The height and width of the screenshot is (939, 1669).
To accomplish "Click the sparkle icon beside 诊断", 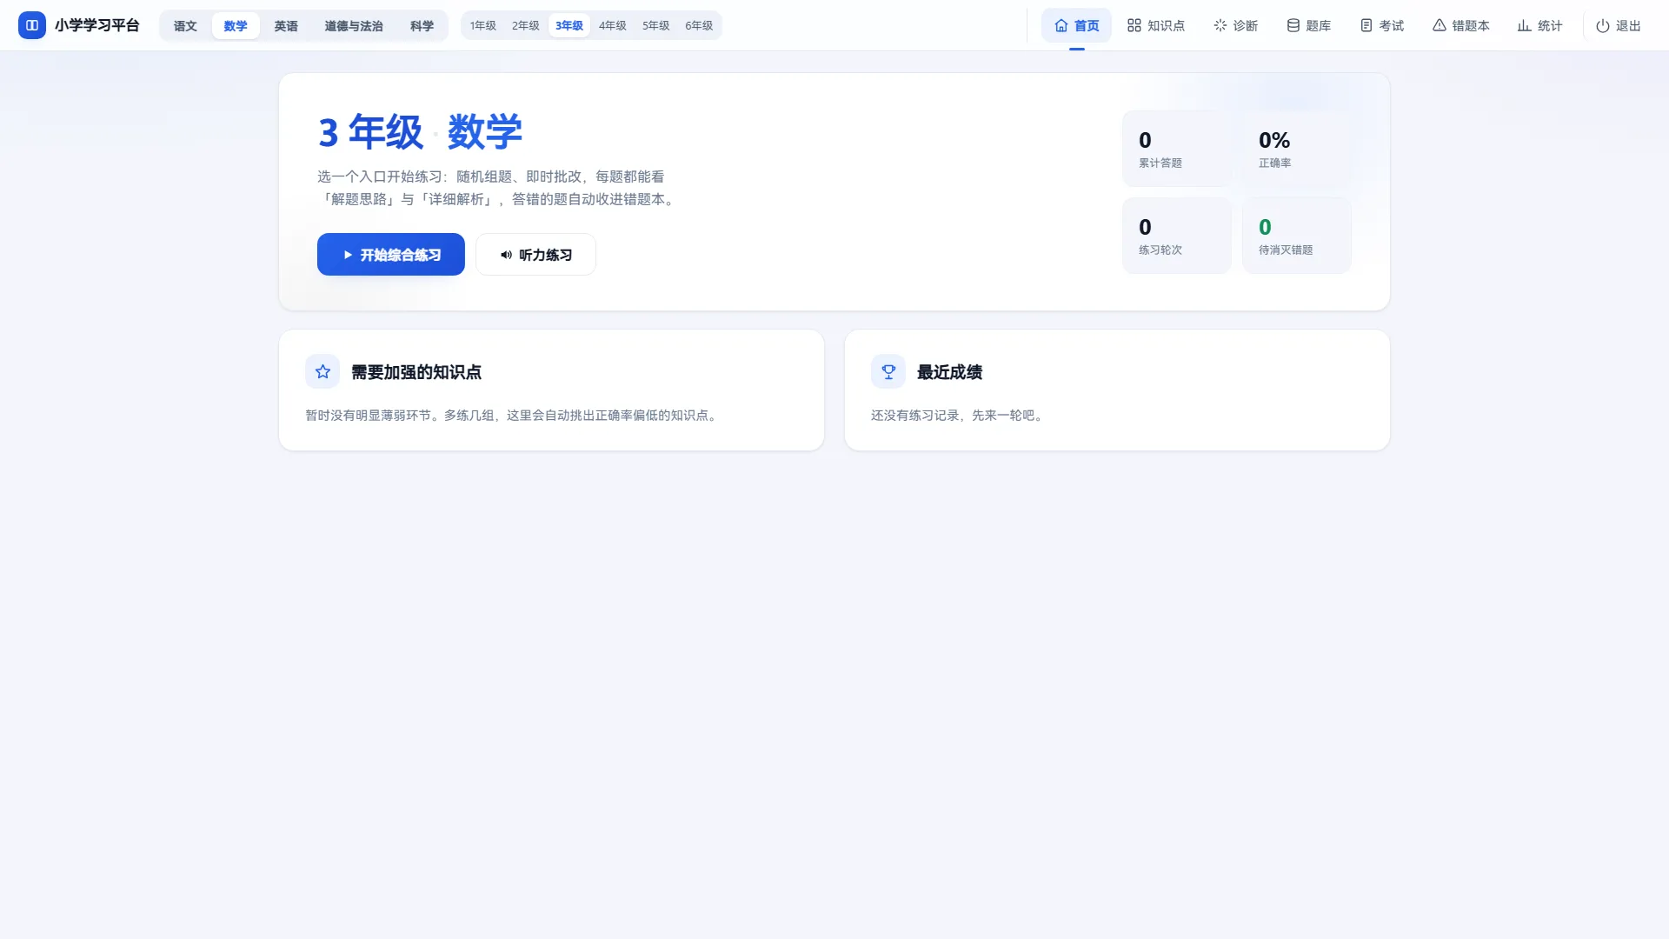I will tap(1220, 25).
